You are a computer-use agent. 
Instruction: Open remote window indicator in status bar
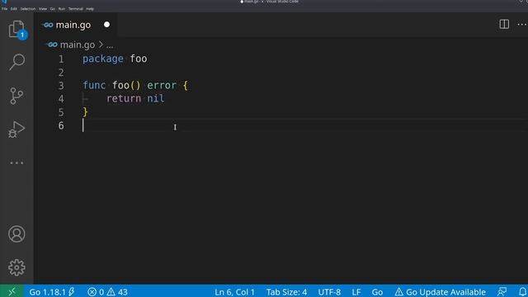[12, 291]
